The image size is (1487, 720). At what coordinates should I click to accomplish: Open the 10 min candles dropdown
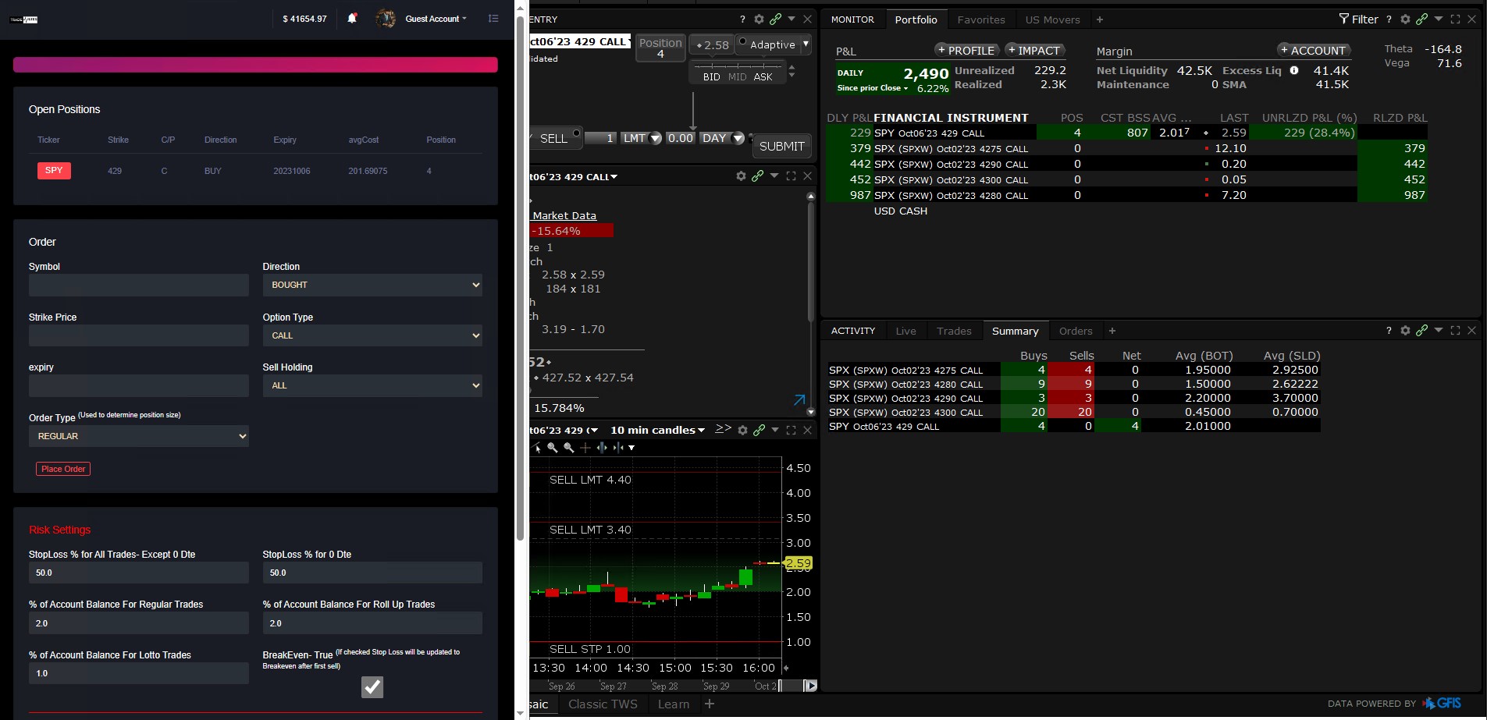(x=657, y=430)
